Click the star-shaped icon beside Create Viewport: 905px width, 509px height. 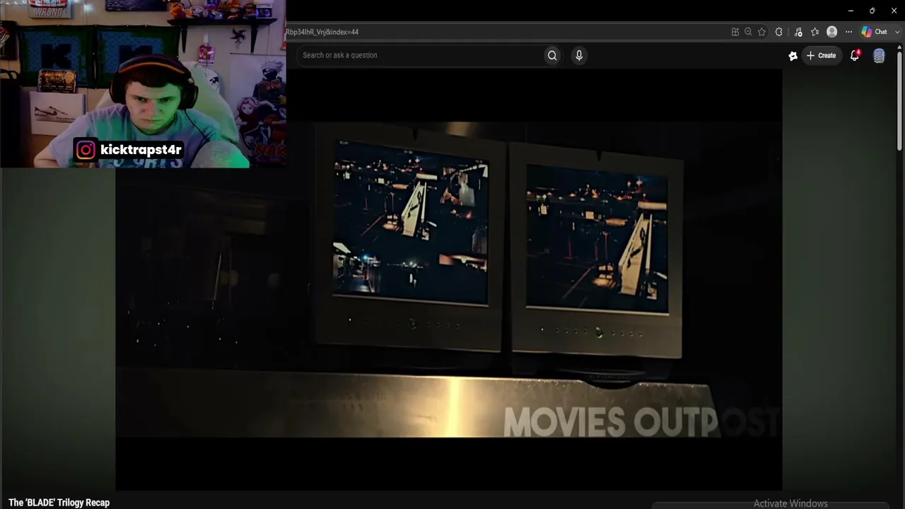(x=793, y=56)
